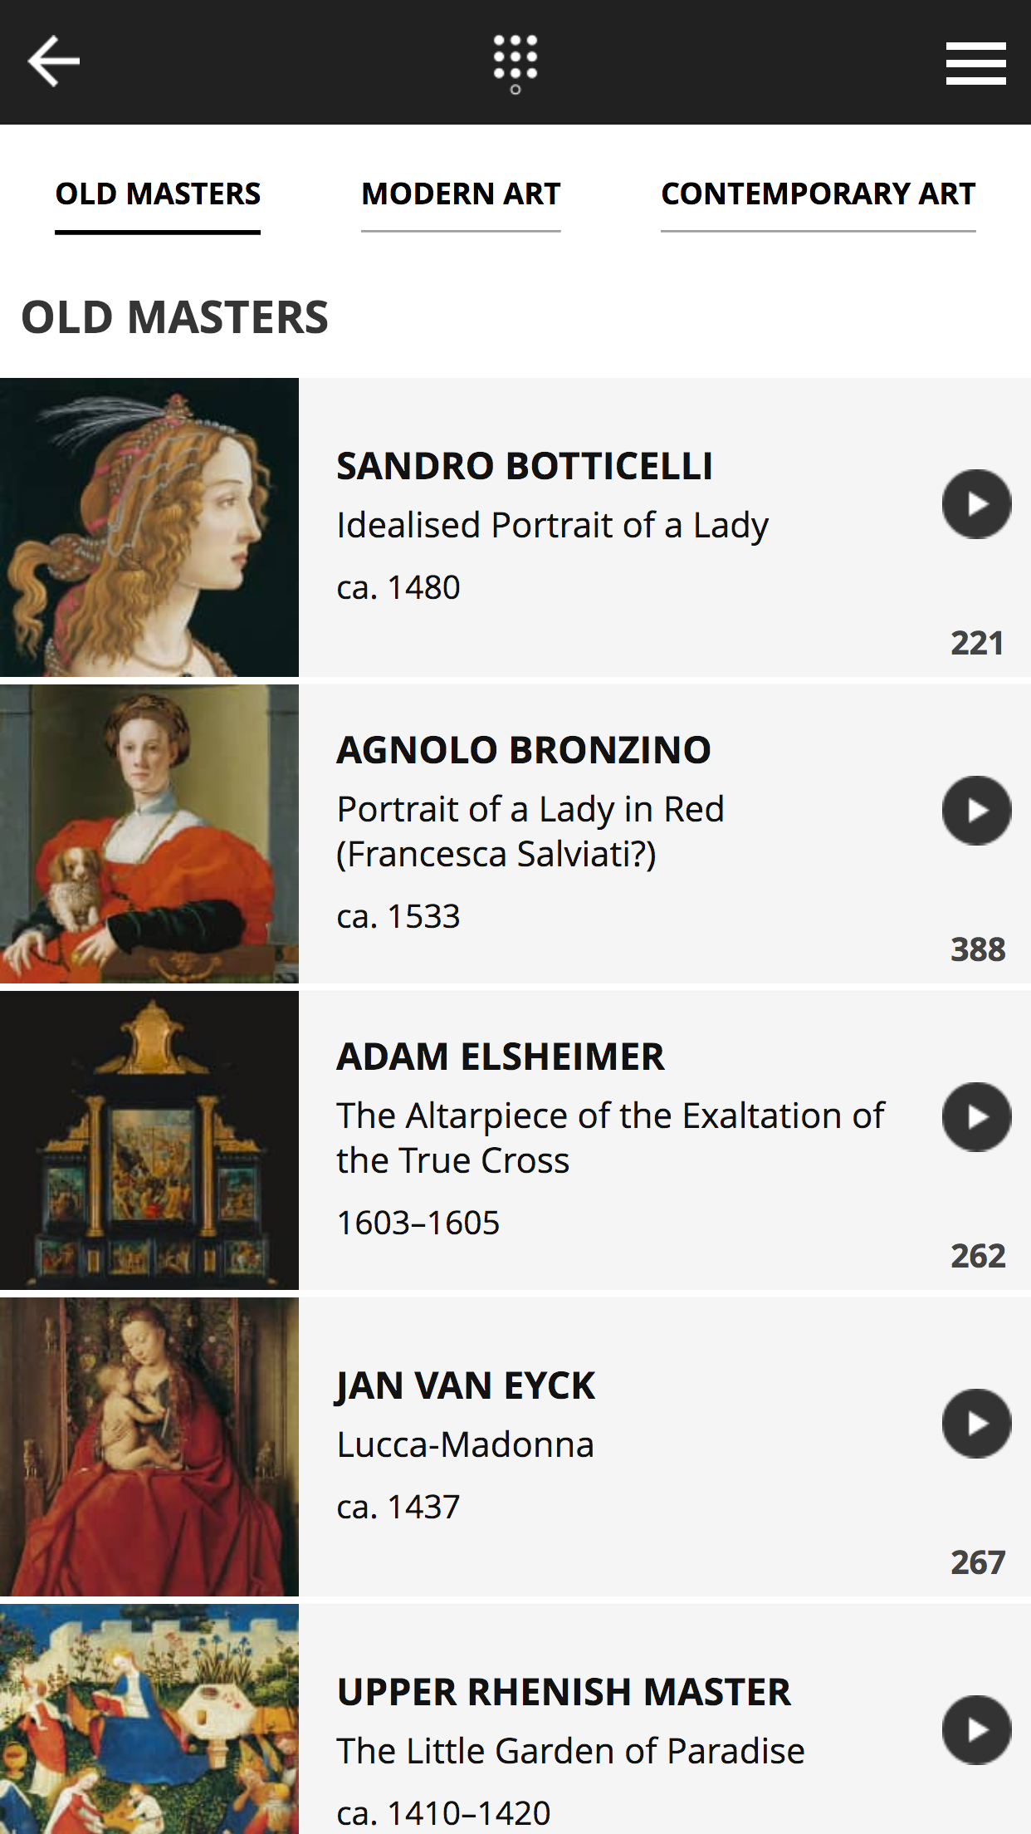Screen dimensions: 1031x1834
Task: Open Botticelli portrait thumbnail
Action: pos(149,527)
